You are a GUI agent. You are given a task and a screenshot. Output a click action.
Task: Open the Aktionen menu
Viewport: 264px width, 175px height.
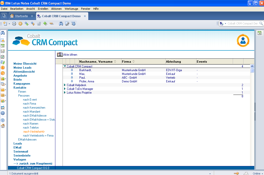[x=56, y=9]
